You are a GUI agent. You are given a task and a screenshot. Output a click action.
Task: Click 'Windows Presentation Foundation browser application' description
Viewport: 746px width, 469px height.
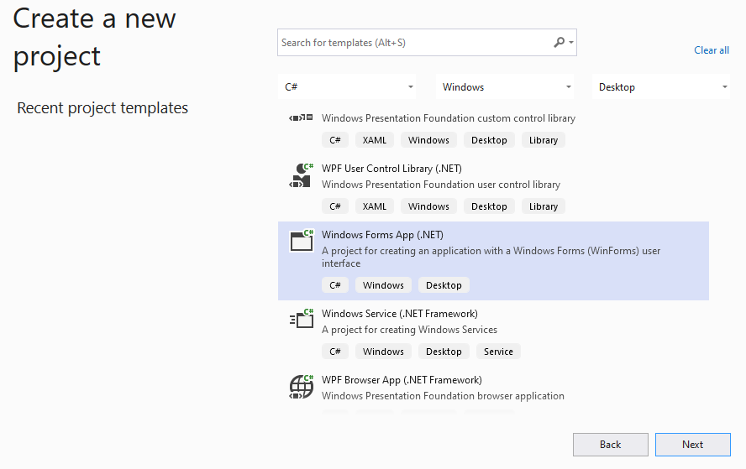click(x=443, y=396)
